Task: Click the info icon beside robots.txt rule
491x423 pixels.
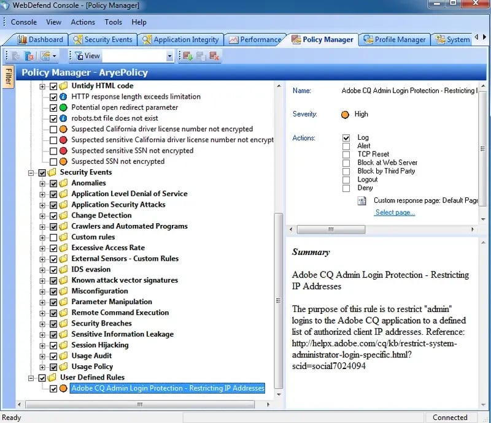Action: [x=63, y=118]
